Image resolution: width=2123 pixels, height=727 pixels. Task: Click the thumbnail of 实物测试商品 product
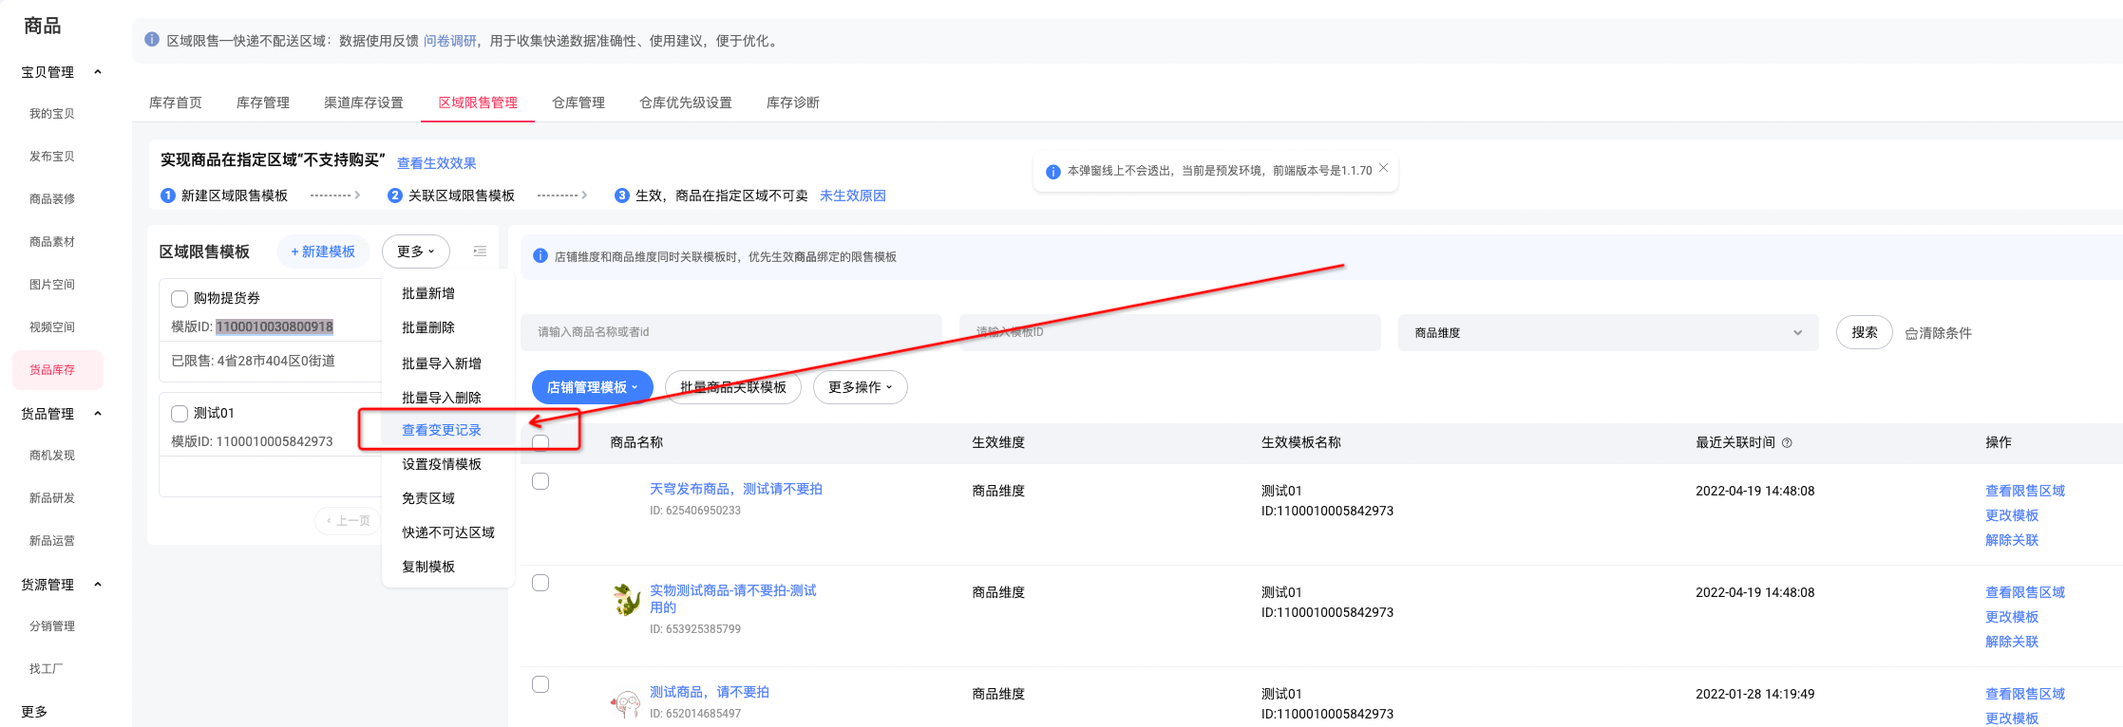point(627,599)
